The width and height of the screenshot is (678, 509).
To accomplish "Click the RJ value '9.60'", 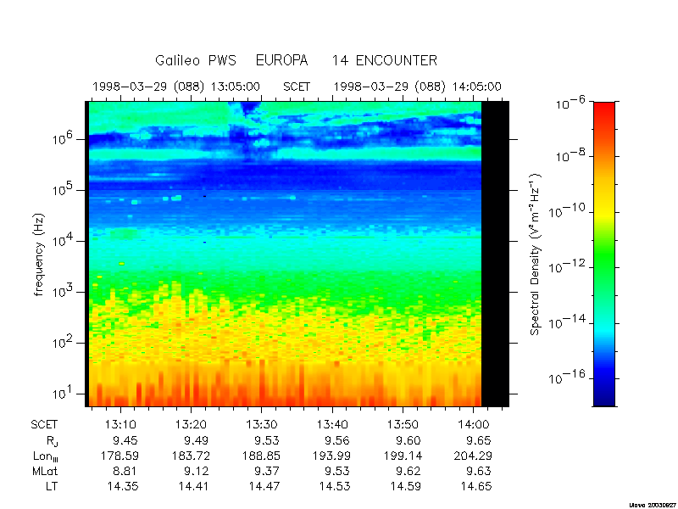I will (408, 440).
